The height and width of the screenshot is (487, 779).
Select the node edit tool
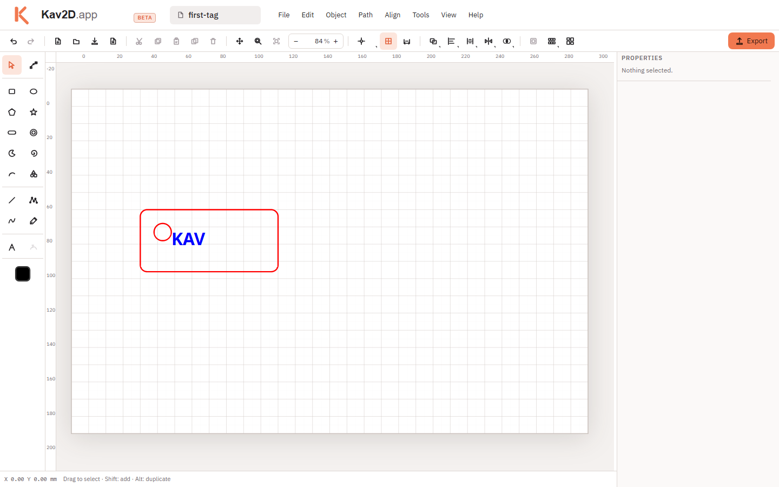34,65
